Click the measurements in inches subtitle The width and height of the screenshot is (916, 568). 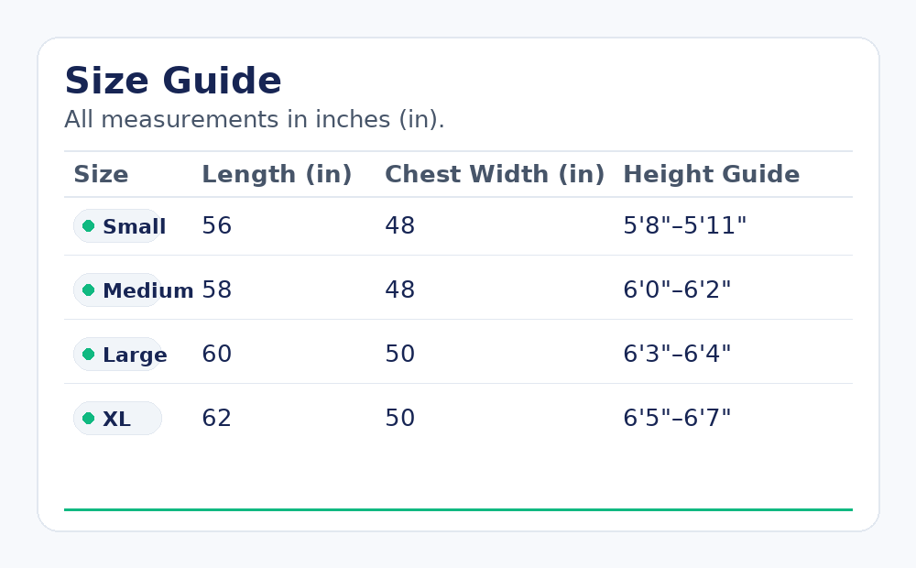(x=254, y=120)
